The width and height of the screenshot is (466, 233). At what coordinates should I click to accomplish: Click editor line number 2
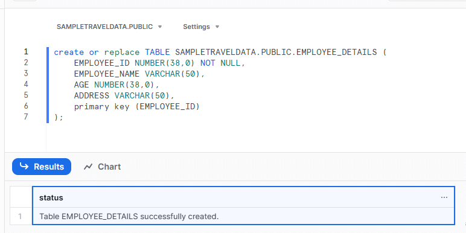tap(26, 63)
